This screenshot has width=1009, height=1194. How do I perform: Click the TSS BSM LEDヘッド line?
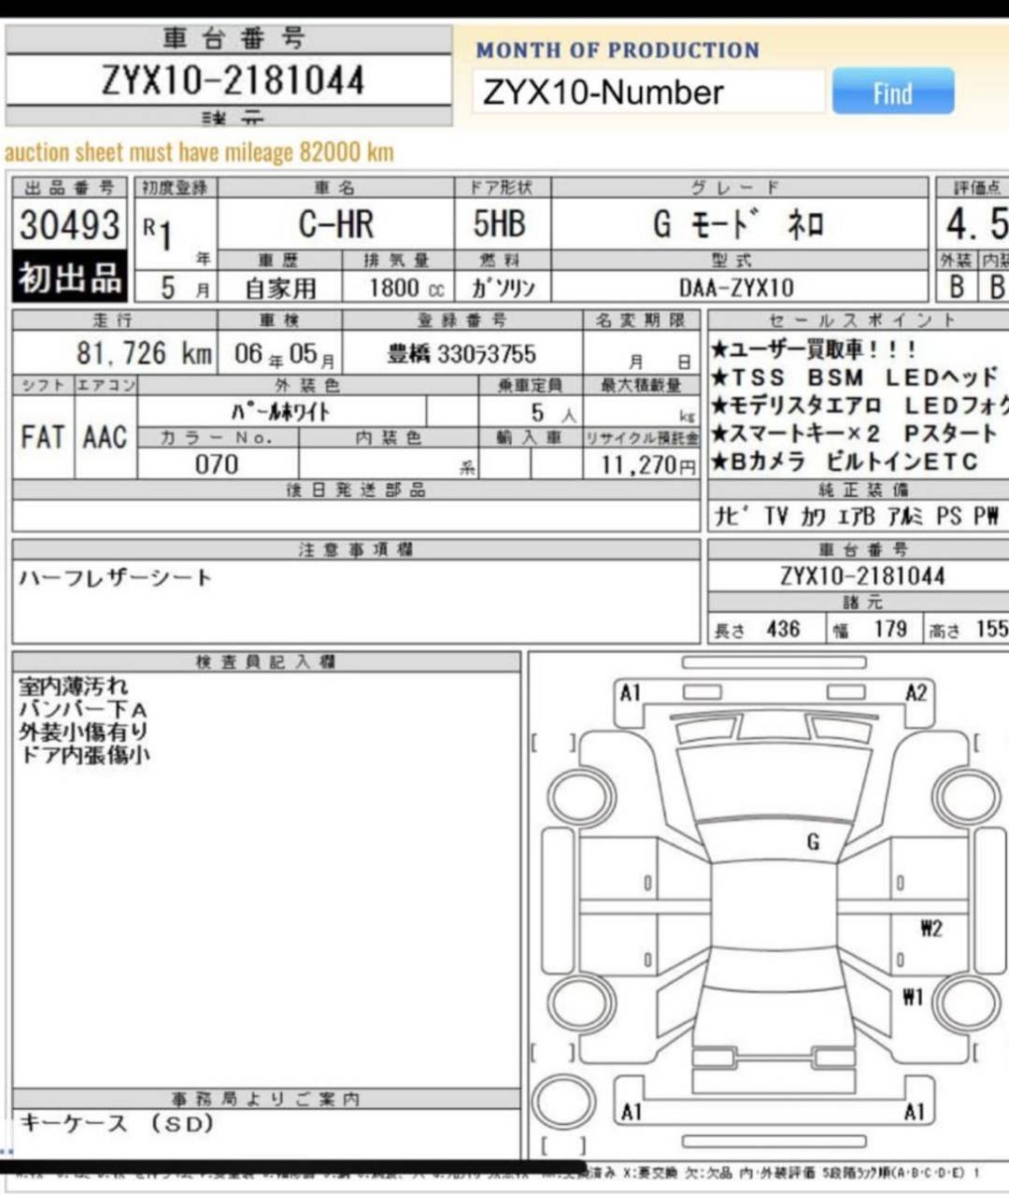click(x=856, y=377)
